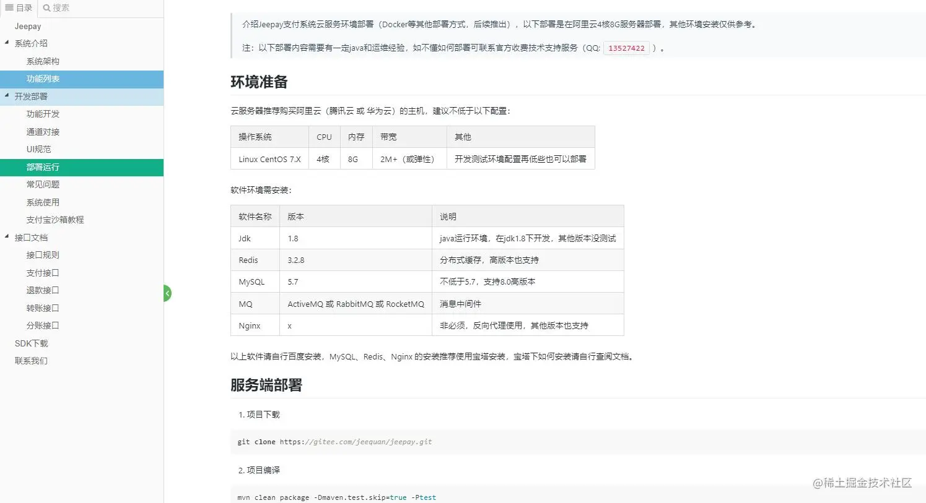
Task: Click the Redis row name cell
Action: pyautogui.click(x=255, y=260)
